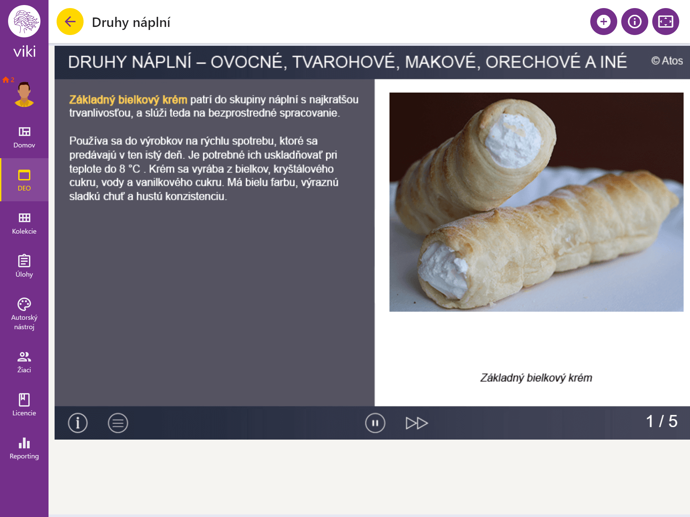Click the slide info icon in player bar
690x517 pixels.
pyautogui.click(x=78, y=423)
